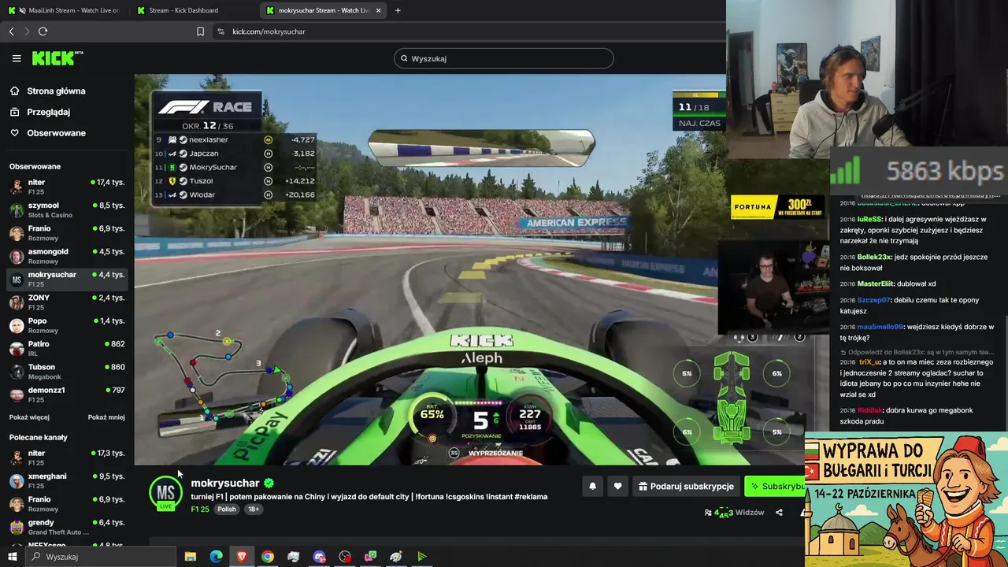1008x567 pixels.
Task: Reload the page in browser
Action: pyautogui.click(x=43, y=31)
